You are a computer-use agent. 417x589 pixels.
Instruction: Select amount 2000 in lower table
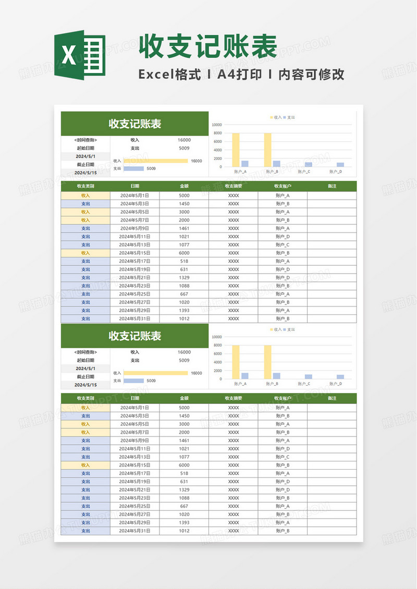pyautogui.click(x=184, y=432)
